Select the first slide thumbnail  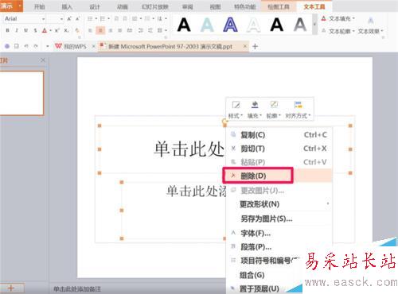21,93
